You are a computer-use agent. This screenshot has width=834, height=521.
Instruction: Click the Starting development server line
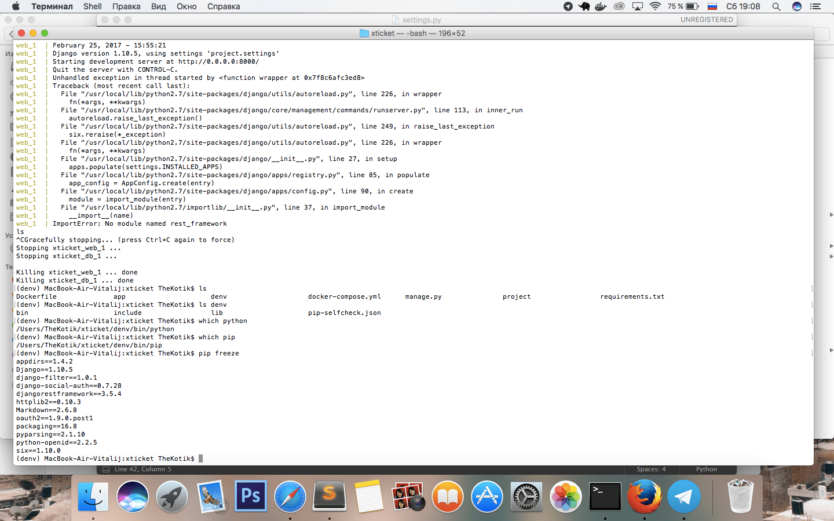(x=156, y=61)
